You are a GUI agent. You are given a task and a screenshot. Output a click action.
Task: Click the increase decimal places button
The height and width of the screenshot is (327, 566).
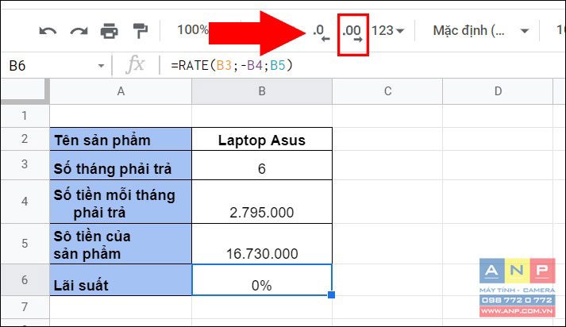pos(352,33)
